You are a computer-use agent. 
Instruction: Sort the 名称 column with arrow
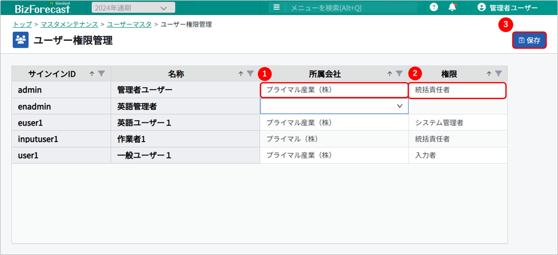click(241, 74)
